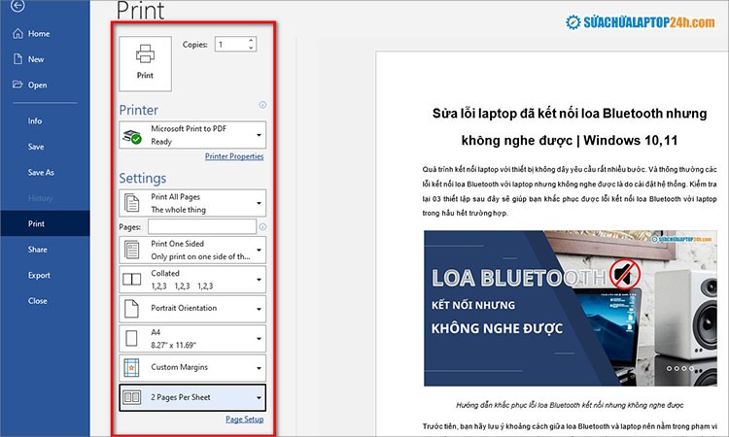This screenshot has width=729, height=437.
Task: Click the Portrait Orientation page icon
Action: click(131, 309)
